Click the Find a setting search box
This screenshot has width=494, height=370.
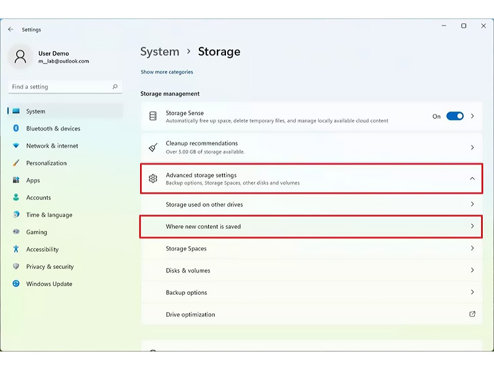click(x=65, y=86)
